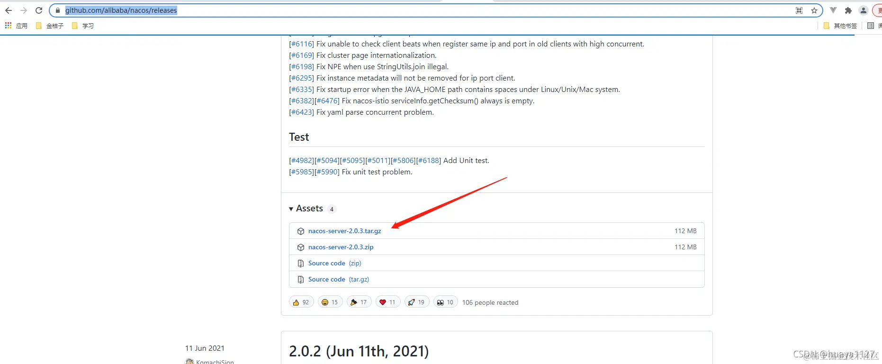The height and width of the screenshot is (364, 882).
Task: Toggle hooray reaction with 17
Action: coord(359,302)
